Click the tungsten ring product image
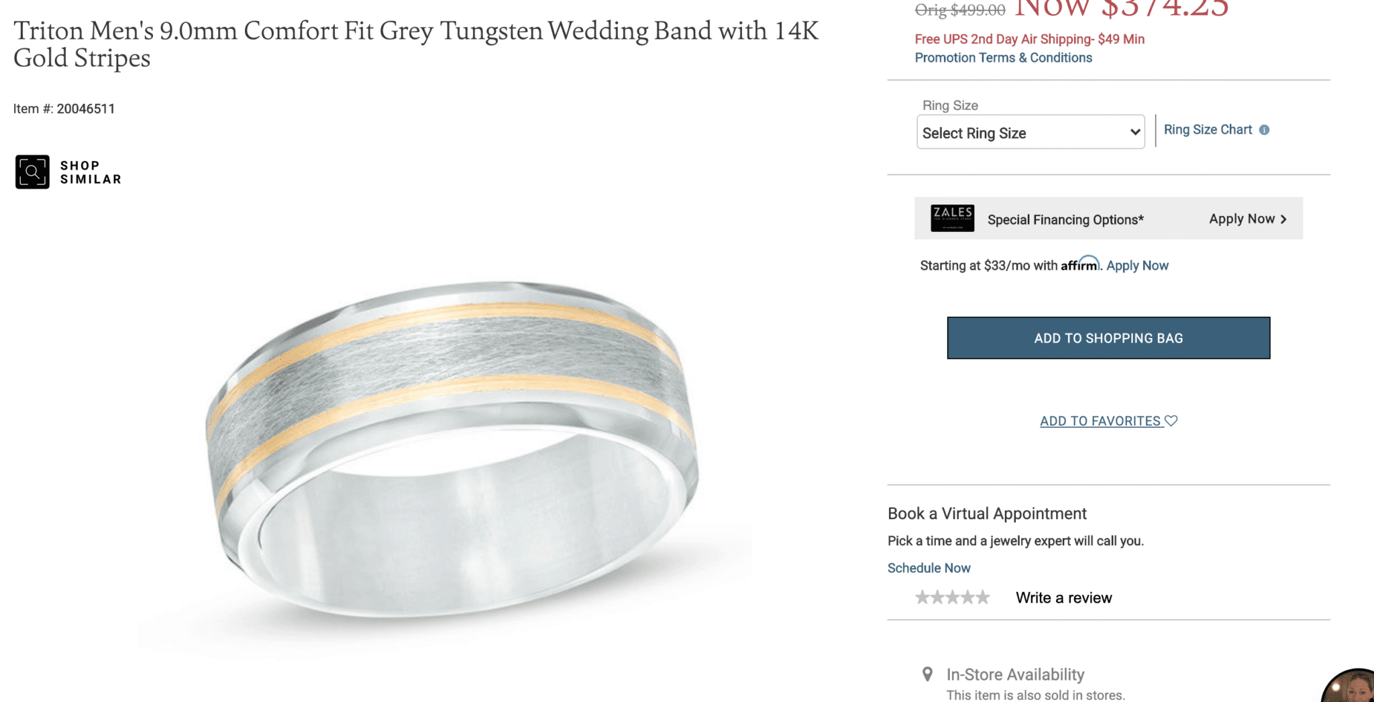The image size is (1374, 702). click(452, 448)
